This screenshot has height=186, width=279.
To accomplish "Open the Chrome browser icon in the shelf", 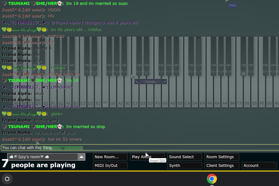I will [212, 179].
